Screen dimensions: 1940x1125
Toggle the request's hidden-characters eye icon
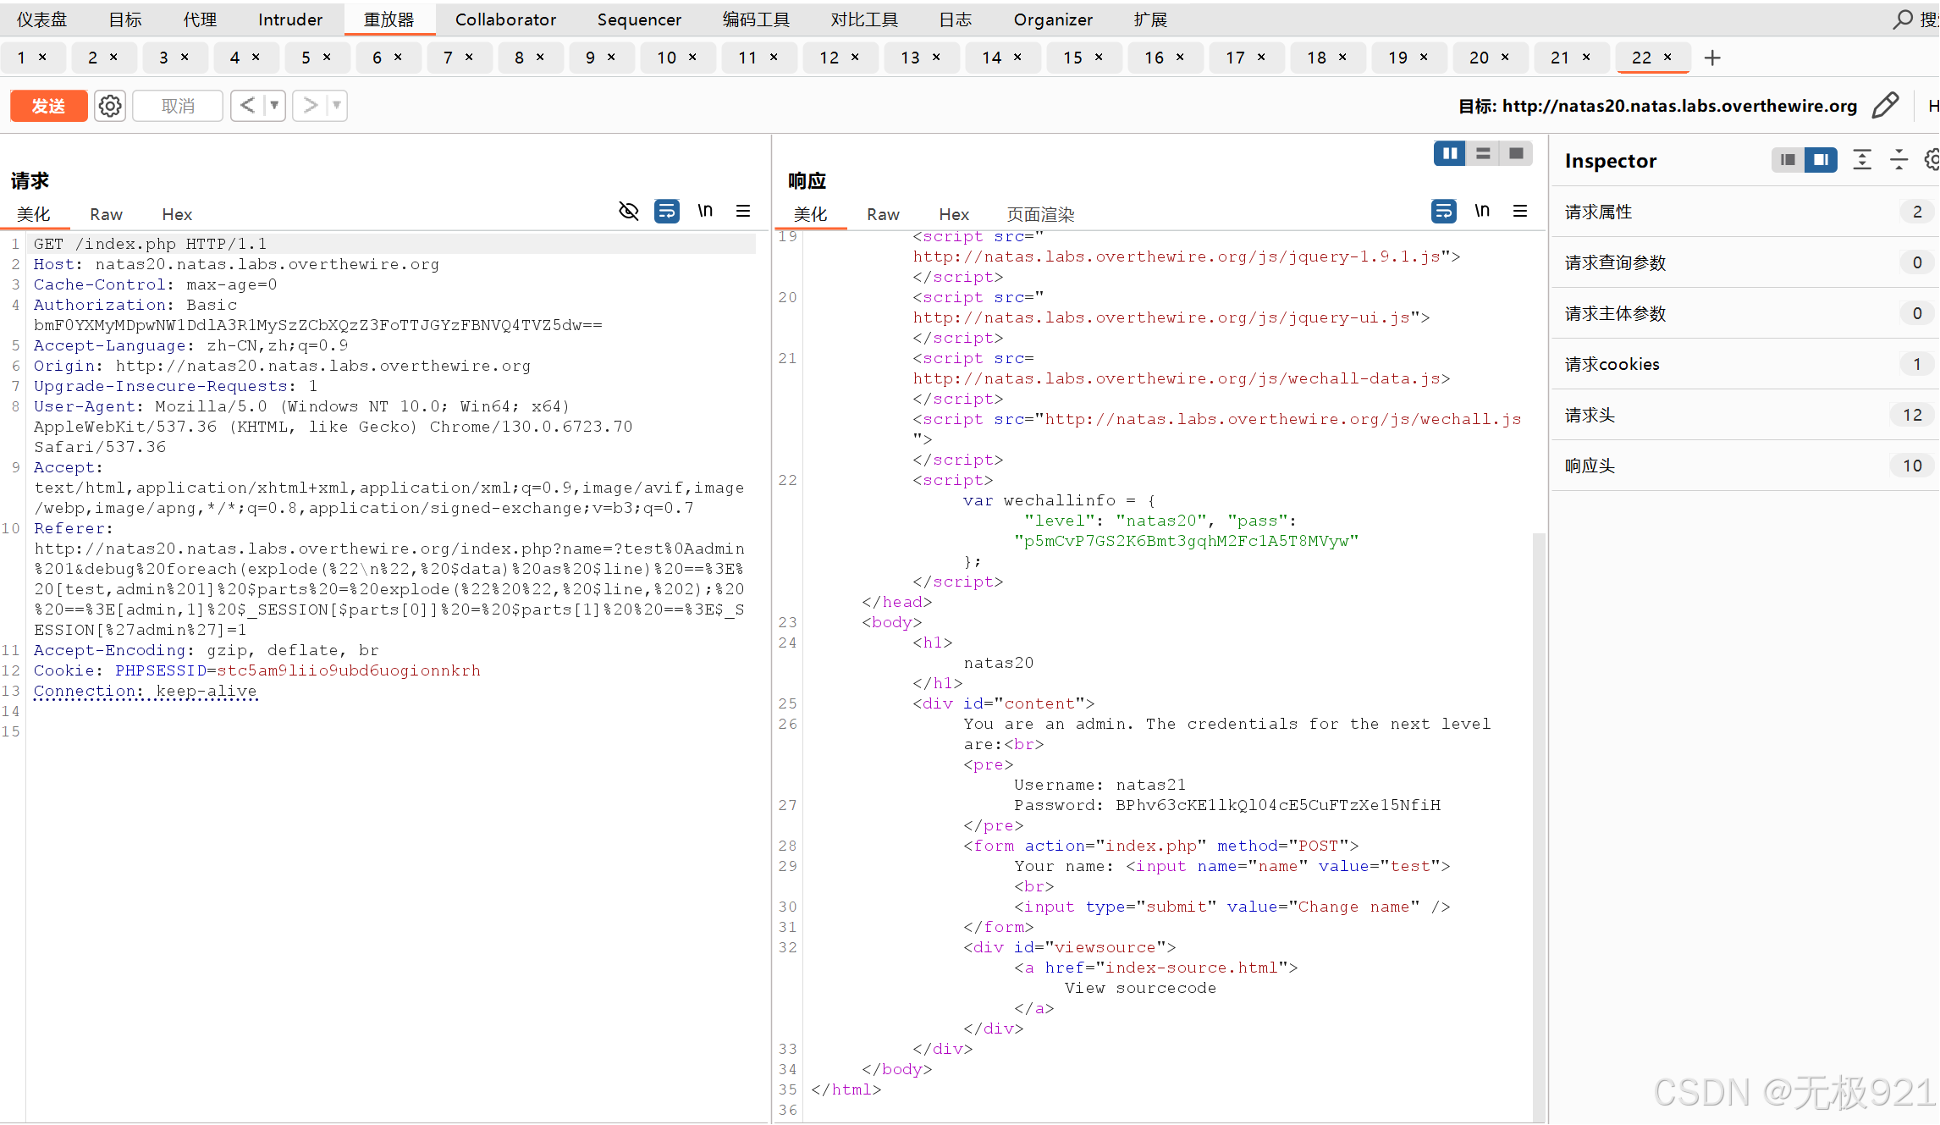pos(628,211)
